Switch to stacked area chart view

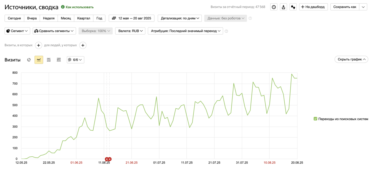pos(49,60)
